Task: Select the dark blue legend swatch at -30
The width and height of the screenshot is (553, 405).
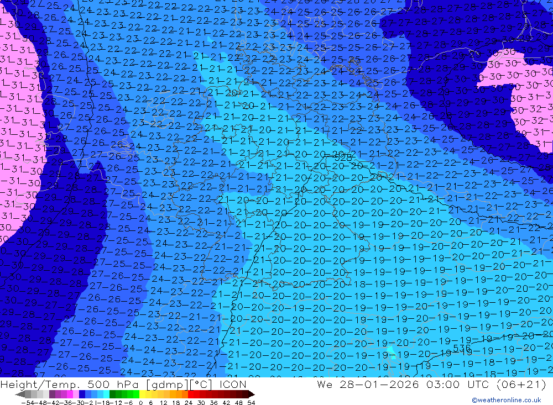Action: (x=82, y=394)
